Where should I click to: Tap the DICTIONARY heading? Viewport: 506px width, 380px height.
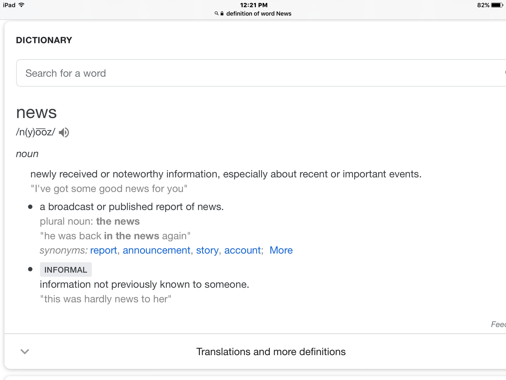click(44, 40)
